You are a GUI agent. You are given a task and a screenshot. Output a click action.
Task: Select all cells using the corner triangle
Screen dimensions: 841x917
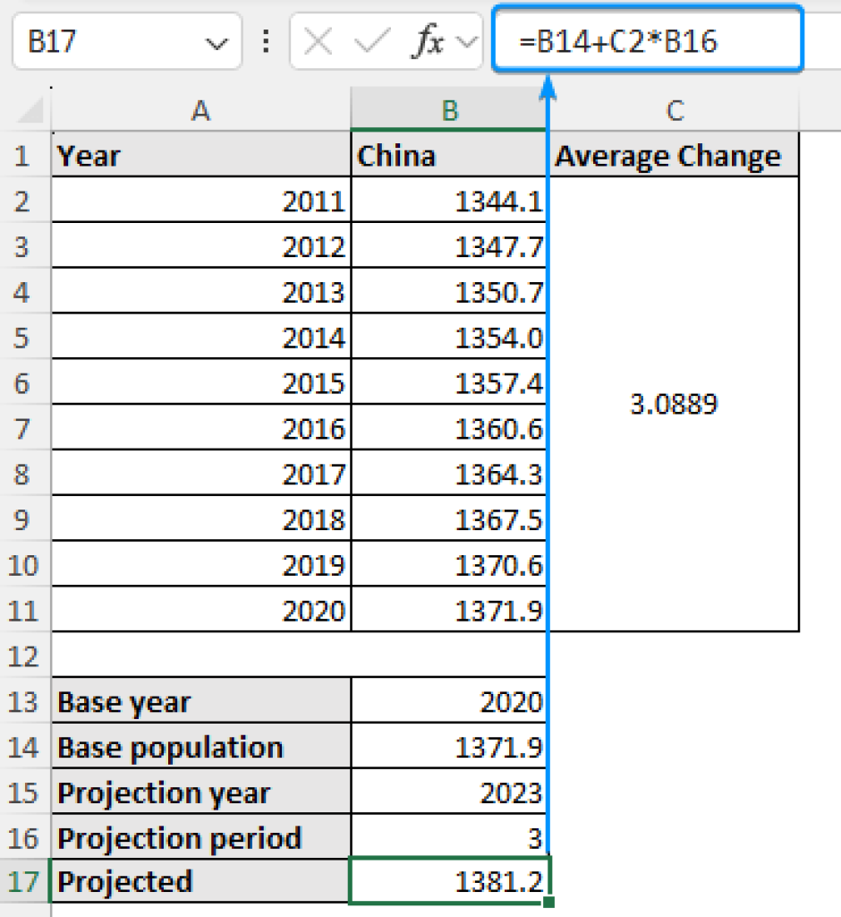click(28, 111)
